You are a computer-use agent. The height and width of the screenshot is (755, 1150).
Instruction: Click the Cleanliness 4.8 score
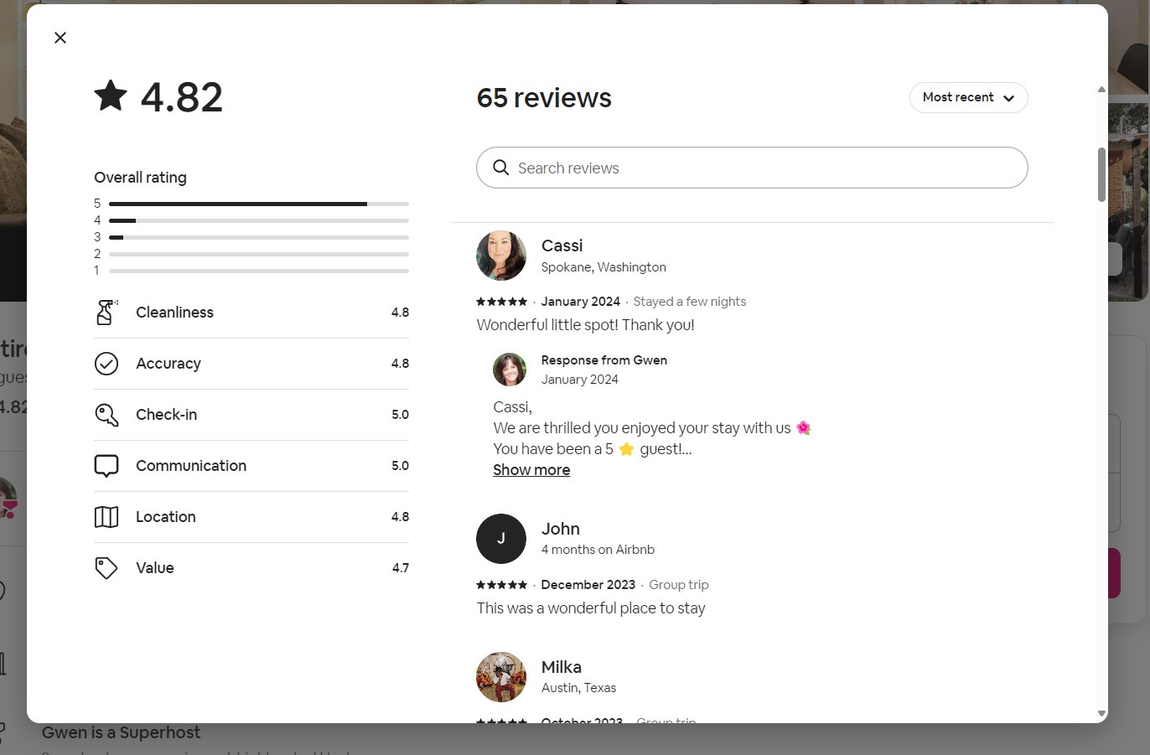400,313
